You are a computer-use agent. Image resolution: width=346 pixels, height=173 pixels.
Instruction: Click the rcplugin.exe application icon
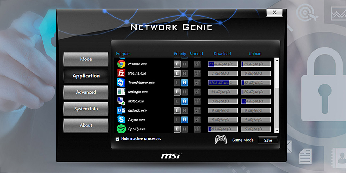[121, 92]
